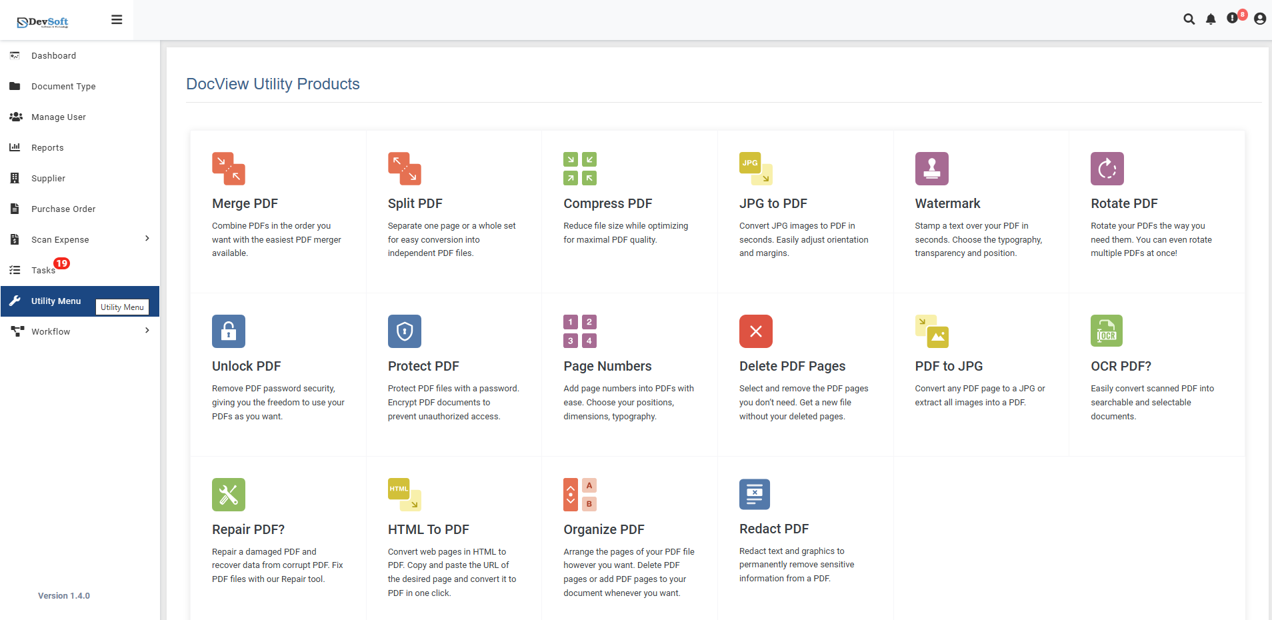
Task: Toggle the search magnifier in the top bar
Action: (1189, 19)
